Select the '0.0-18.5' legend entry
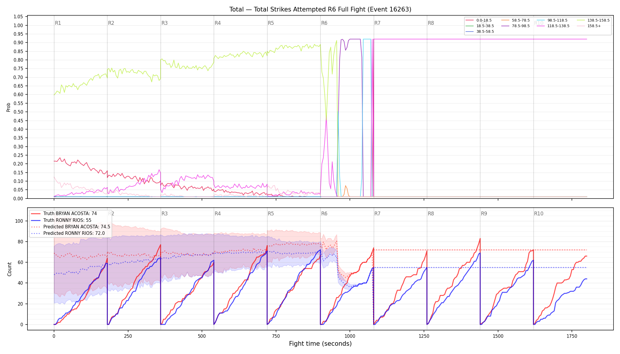 point(479,20)
